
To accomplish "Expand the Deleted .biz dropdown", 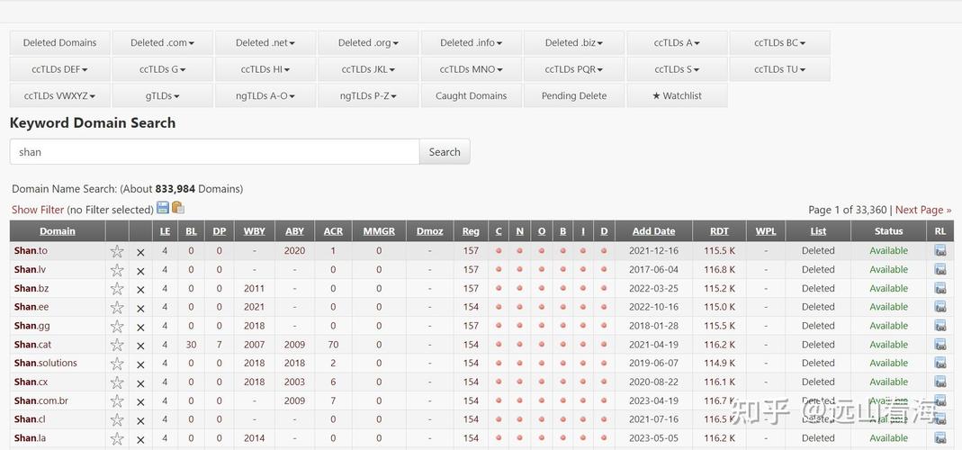I will [x=574, y=43].
